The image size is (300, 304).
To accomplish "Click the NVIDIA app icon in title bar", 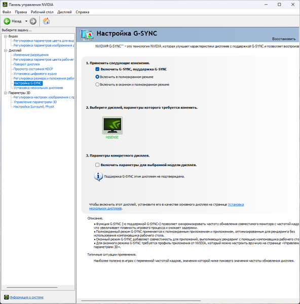I will click(5, 5).
